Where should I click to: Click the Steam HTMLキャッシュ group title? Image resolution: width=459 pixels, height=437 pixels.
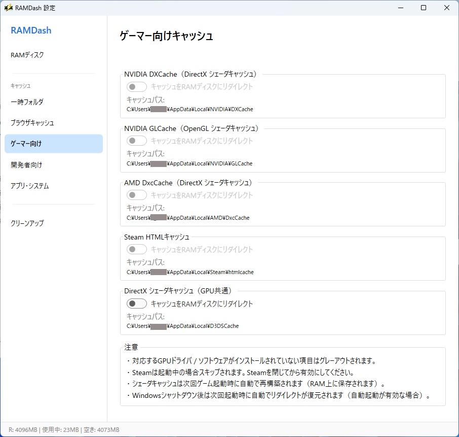[157, 237]
